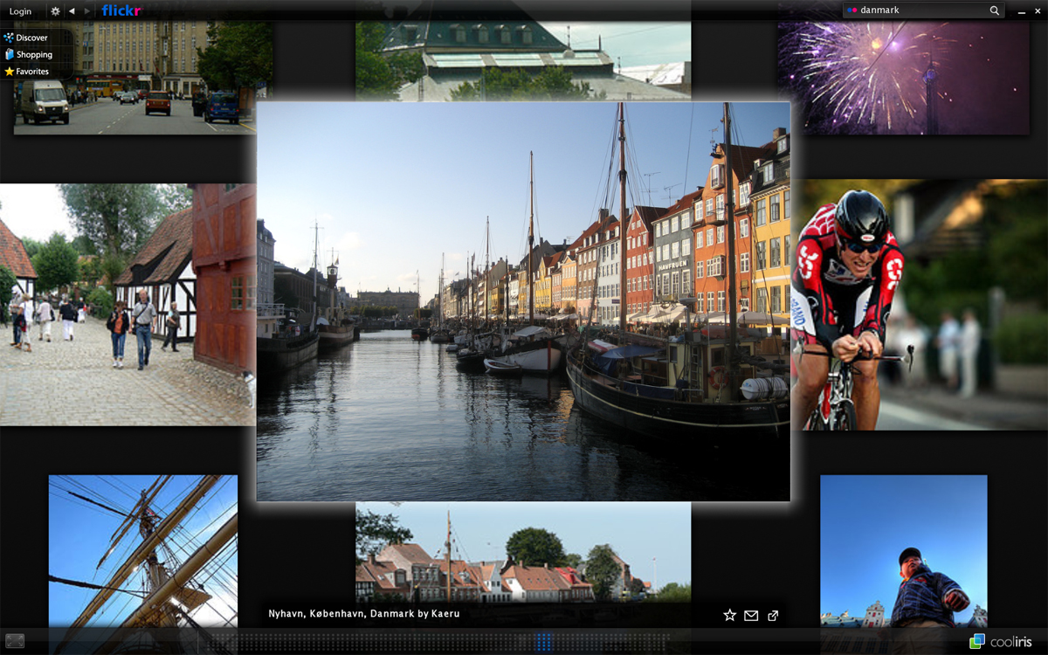This screenshot has height=655, width=1048.
Task: Go forward with the right arrow
Action: pos(86,11)
